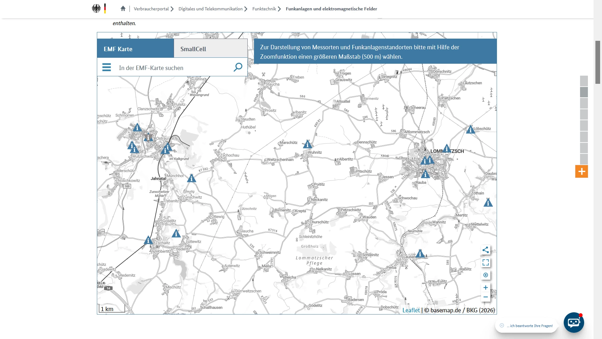Image resolution: width=602 pixels, height=339 pixels.
Task: Open the chatbot assistant icon
Action: pyautogui.click(x=573, y=322)
